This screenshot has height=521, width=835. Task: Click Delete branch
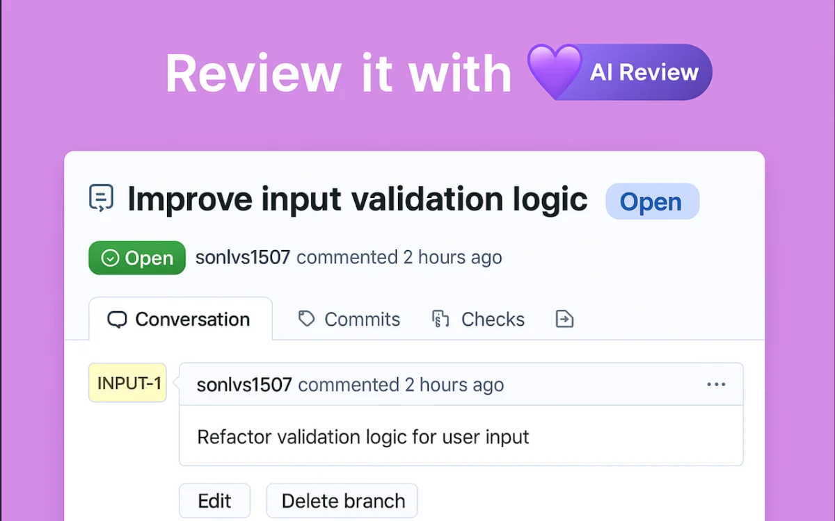pyautogui.click(x=342, y=500)
